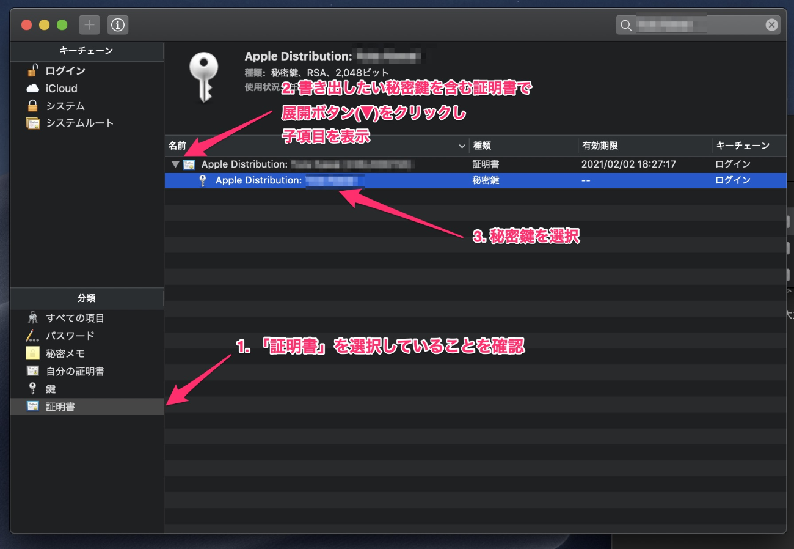The height and width of the screenshot is (549, 794).
Task: Click the key icon in 秘密鍵 row
Action: click(x=203, y=180)
